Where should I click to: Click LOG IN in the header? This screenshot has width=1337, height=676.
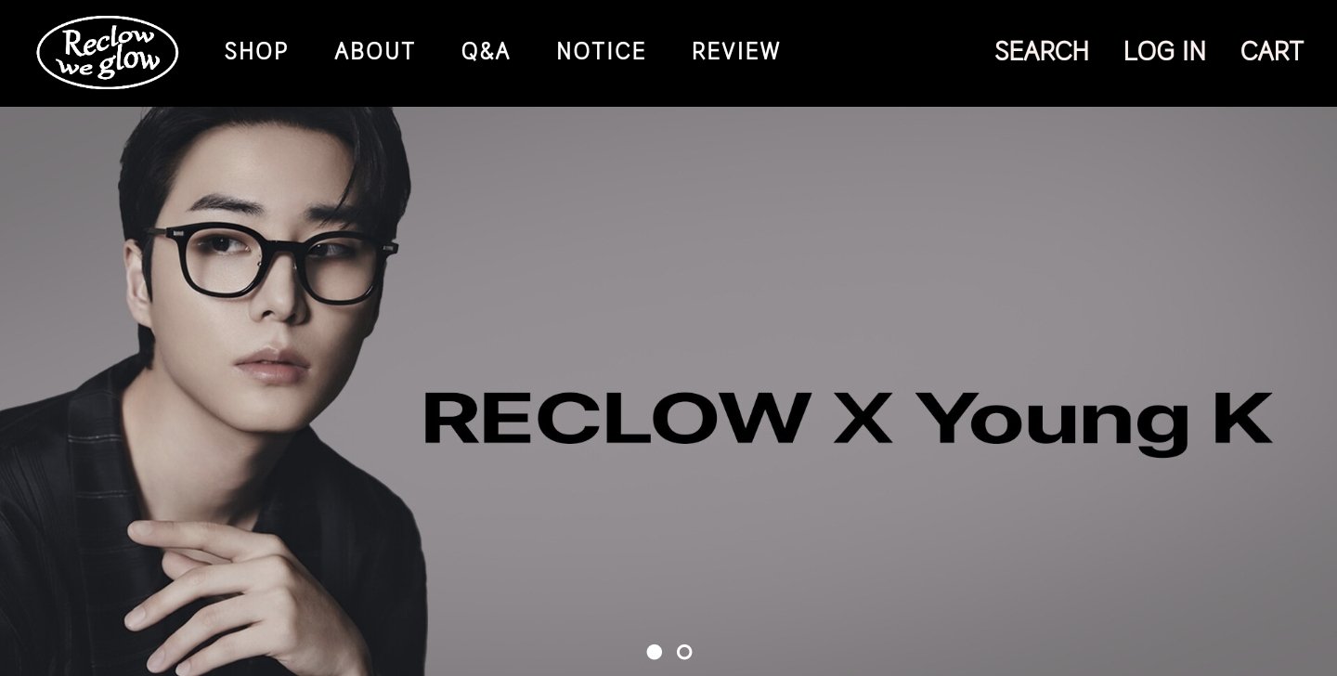[x=1164, y=51]
